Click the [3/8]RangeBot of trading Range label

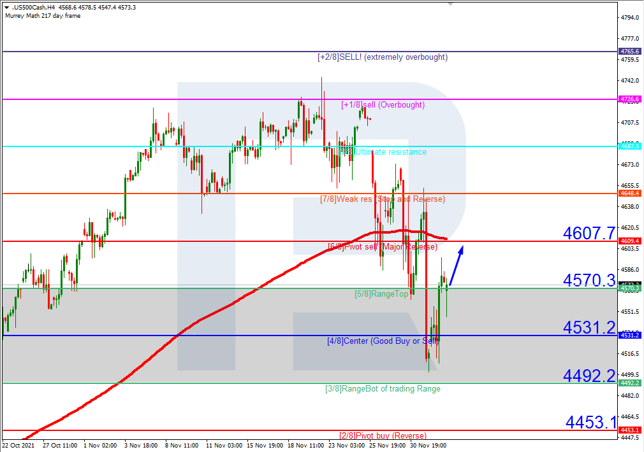coord(383,388)
